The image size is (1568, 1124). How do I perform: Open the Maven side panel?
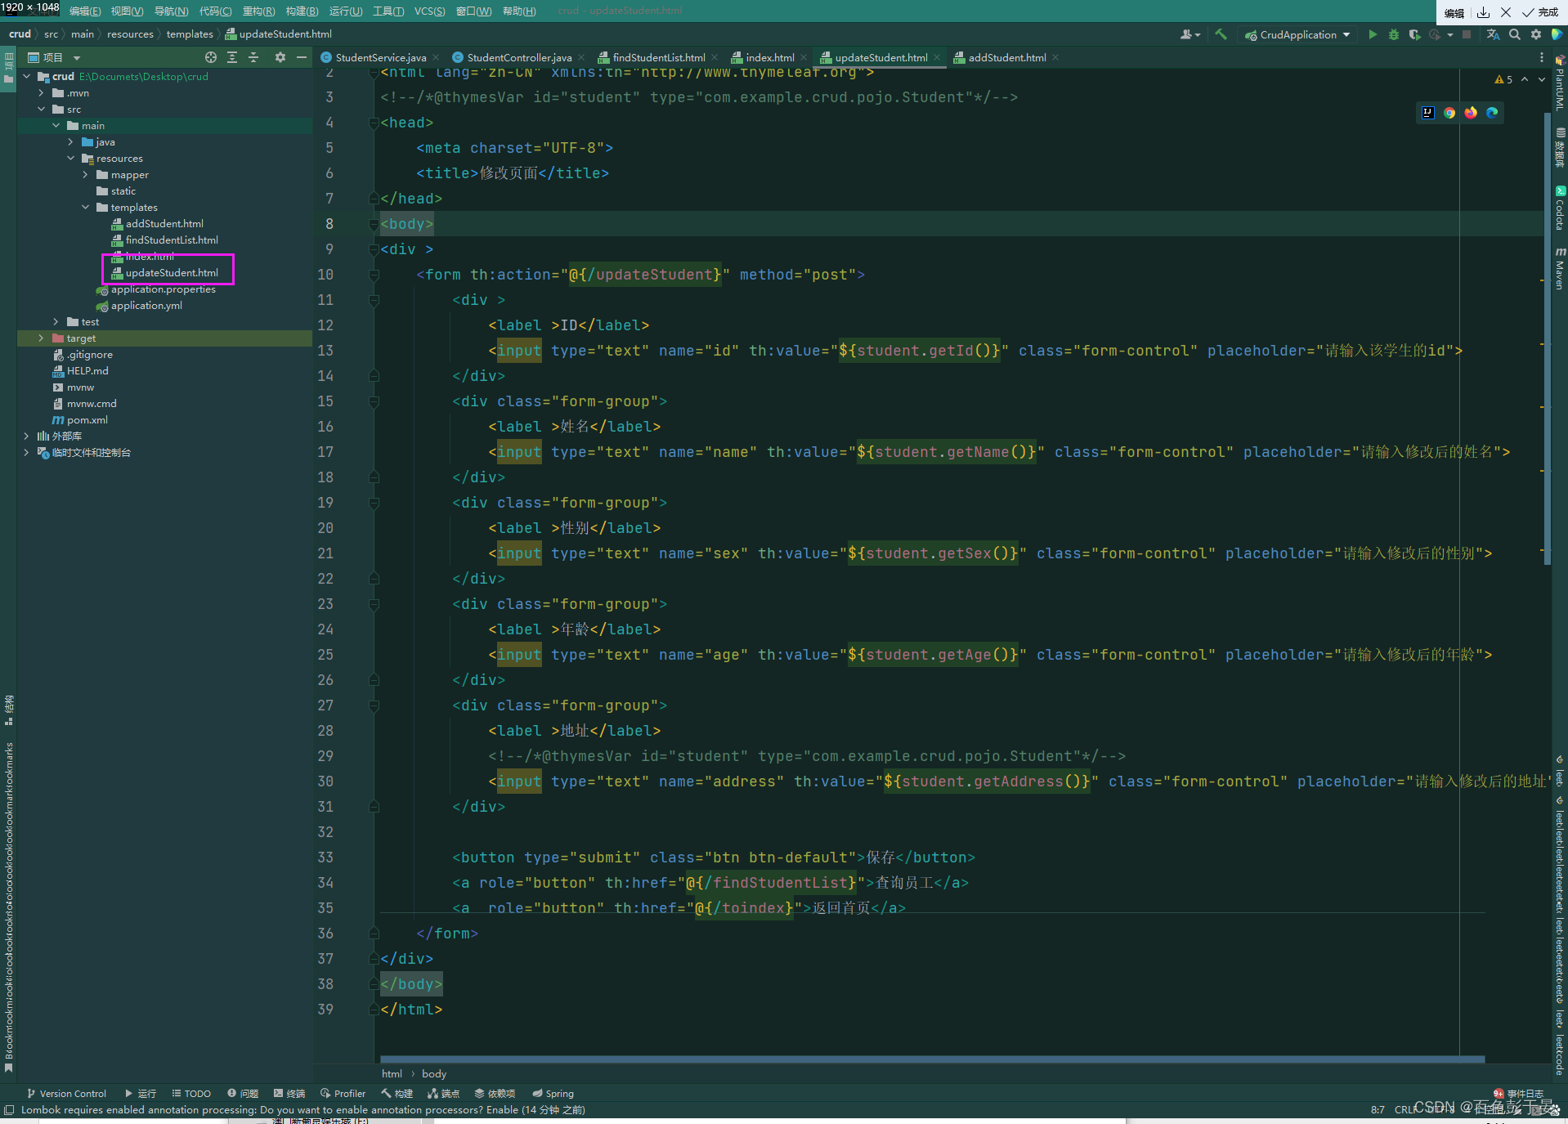[1560, 268]
